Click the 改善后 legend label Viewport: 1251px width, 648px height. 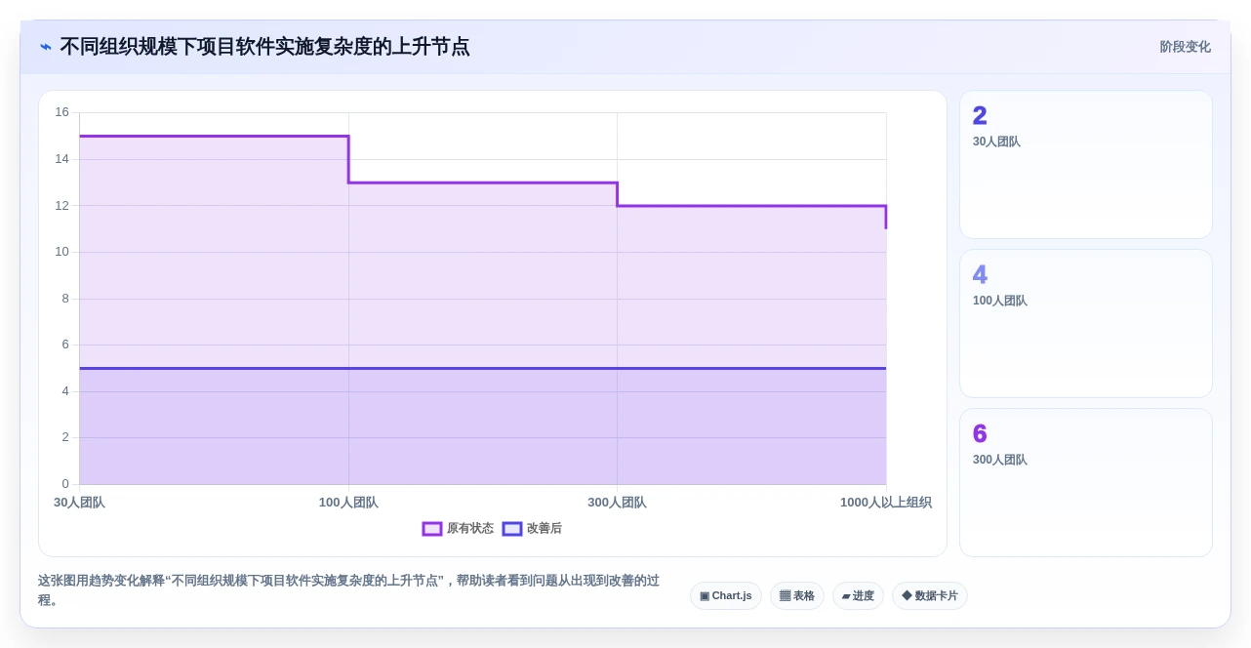pyautogui.click(x=545, y=529)
